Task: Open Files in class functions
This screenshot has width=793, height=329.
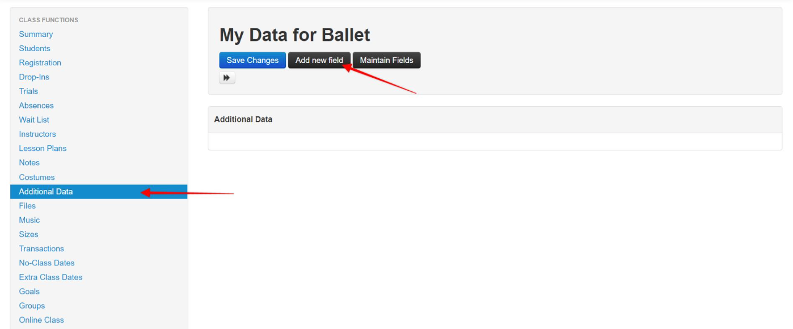Action: [27, 206]
